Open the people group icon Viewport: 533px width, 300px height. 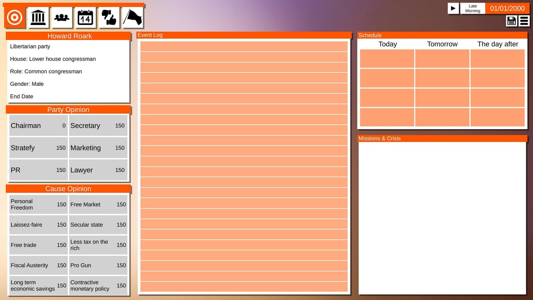tap(62, 17)
